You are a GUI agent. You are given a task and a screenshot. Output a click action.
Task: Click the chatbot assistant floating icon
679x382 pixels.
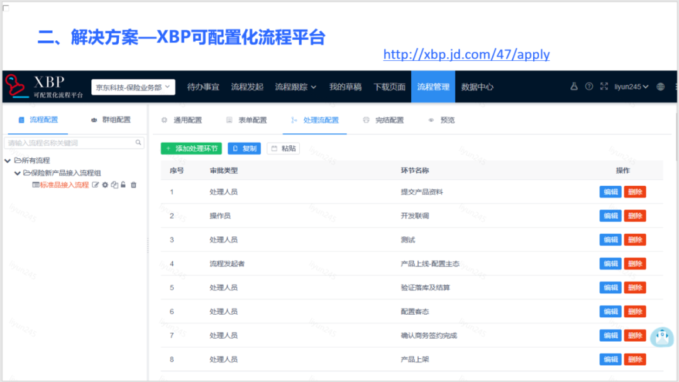click(x=661, y=337)
